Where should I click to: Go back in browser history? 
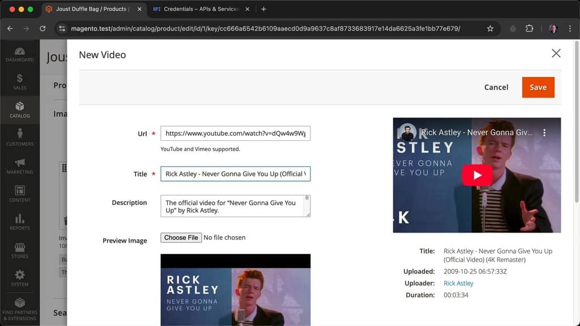coord(10,28)
